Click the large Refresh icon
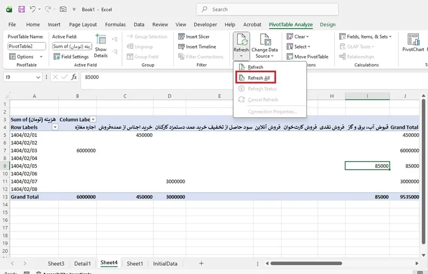Screen dimensions: 428x274 (x=241, y=40)
